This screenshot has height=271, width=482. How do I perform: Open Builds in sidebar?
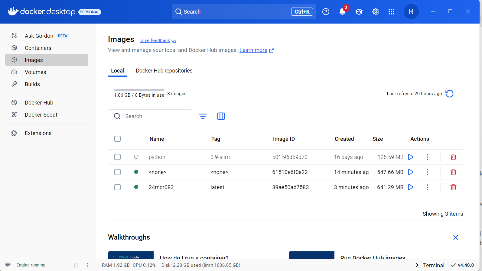tap(47, 84)
